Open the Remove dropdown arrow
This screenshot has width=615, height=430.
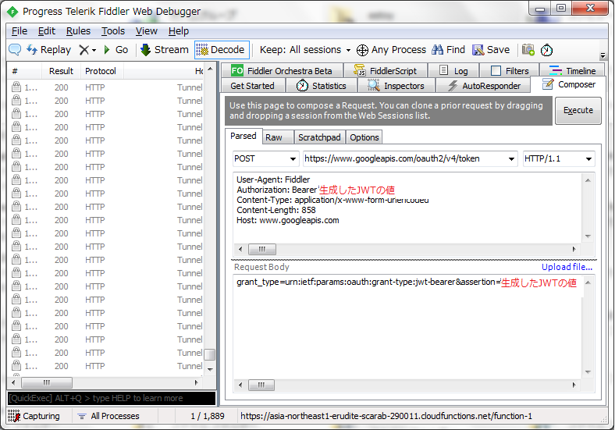pyautogui.click(x=94, y=50)
